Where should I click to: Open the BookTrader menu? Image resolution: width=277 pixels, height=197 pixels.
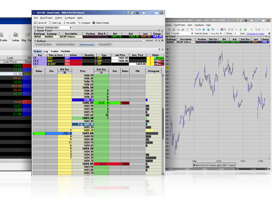pos(46,18)
